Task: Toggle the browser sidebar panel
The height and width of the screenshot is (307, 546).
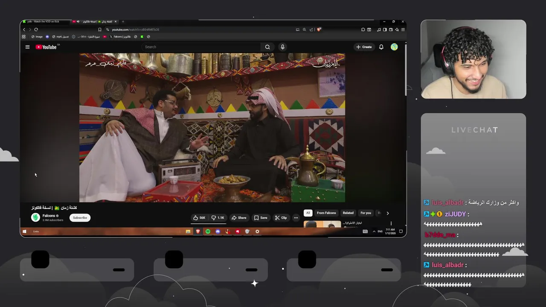Action: 385,29
